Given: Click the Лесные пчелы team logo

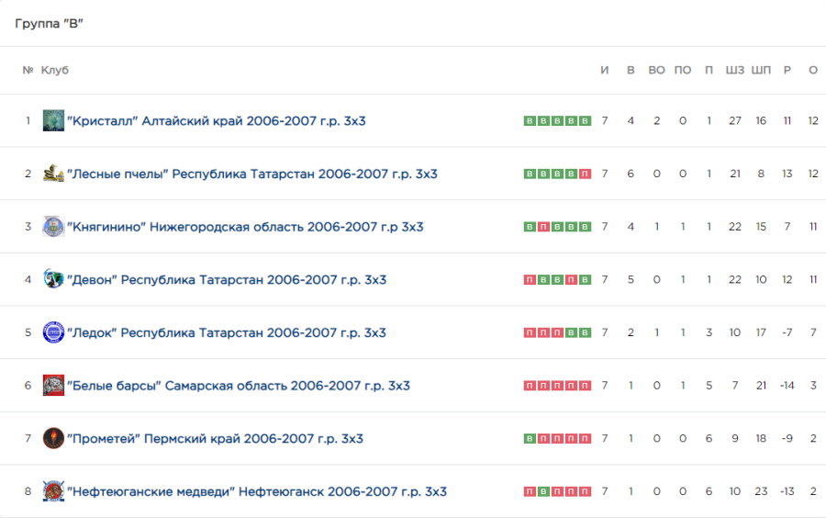Looking at the screenshot, I should 53,174.
